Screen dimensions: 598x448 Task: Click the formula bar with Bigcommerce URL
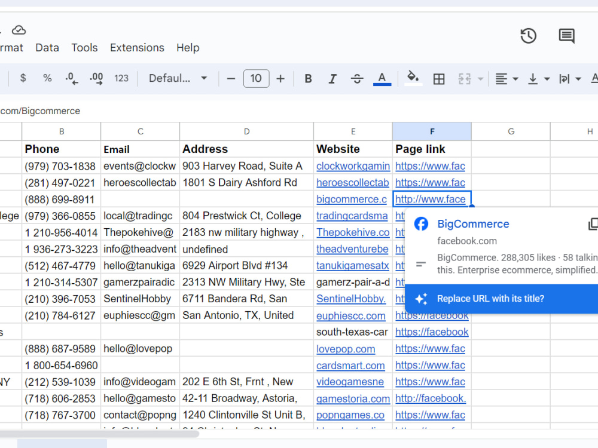pos(299,111)
